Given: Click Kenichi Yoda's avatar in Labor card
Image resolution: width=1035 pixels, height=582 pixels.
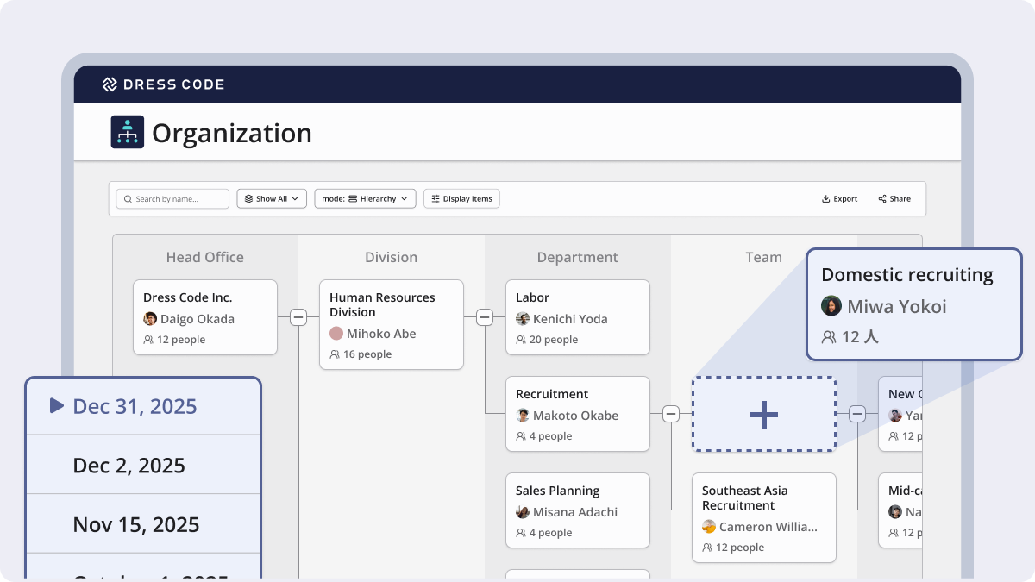Looking at the screenshot, I should click(523, 319).
